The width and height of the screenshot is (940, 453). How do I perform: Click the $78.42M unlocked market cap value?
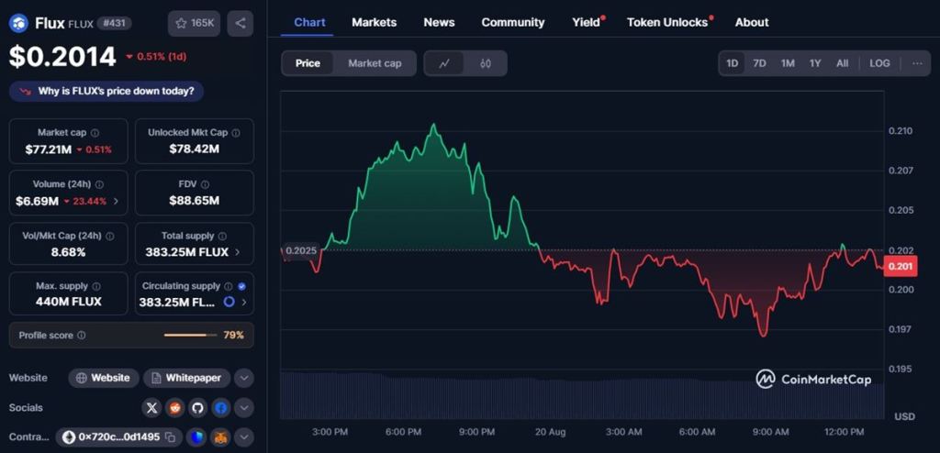tap(195, 149)
